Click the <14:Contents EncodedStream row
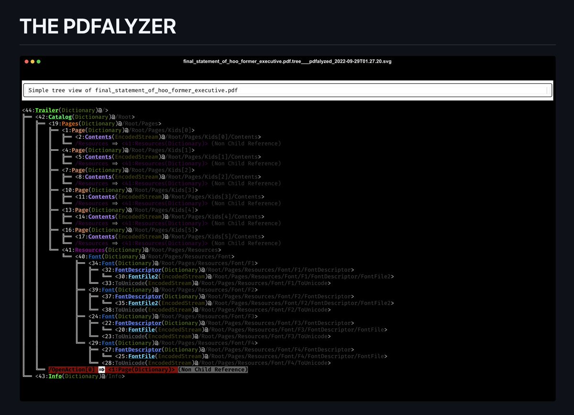The height and width of the screenshot is (415, 574). (169, 217)
